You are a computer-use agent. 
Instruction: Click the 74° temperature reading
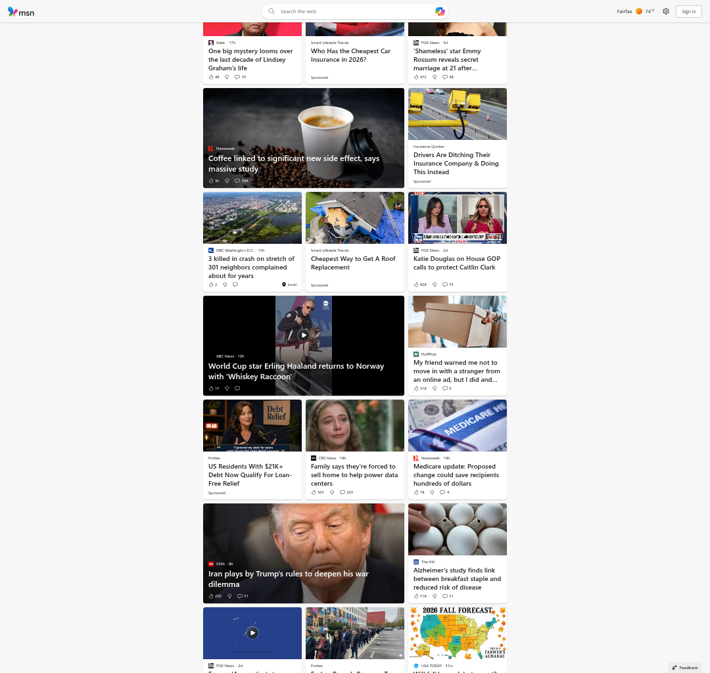(650, 11)
